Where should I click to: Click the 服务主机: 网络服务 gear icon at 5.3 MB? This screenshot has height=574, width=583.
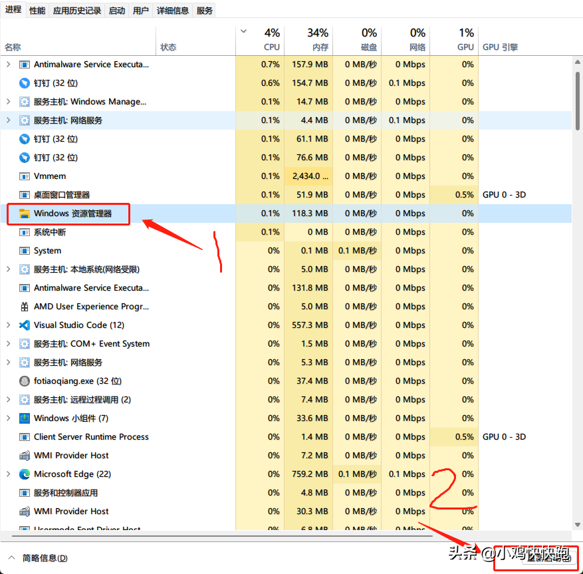point(24,362)
